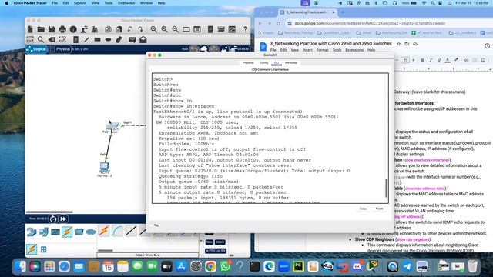Open Format menu in Google Docs

(322, 50)
